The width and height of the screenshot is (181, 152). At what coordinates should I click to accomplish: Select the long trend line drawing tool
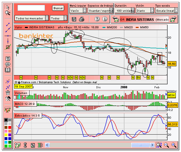8,30
